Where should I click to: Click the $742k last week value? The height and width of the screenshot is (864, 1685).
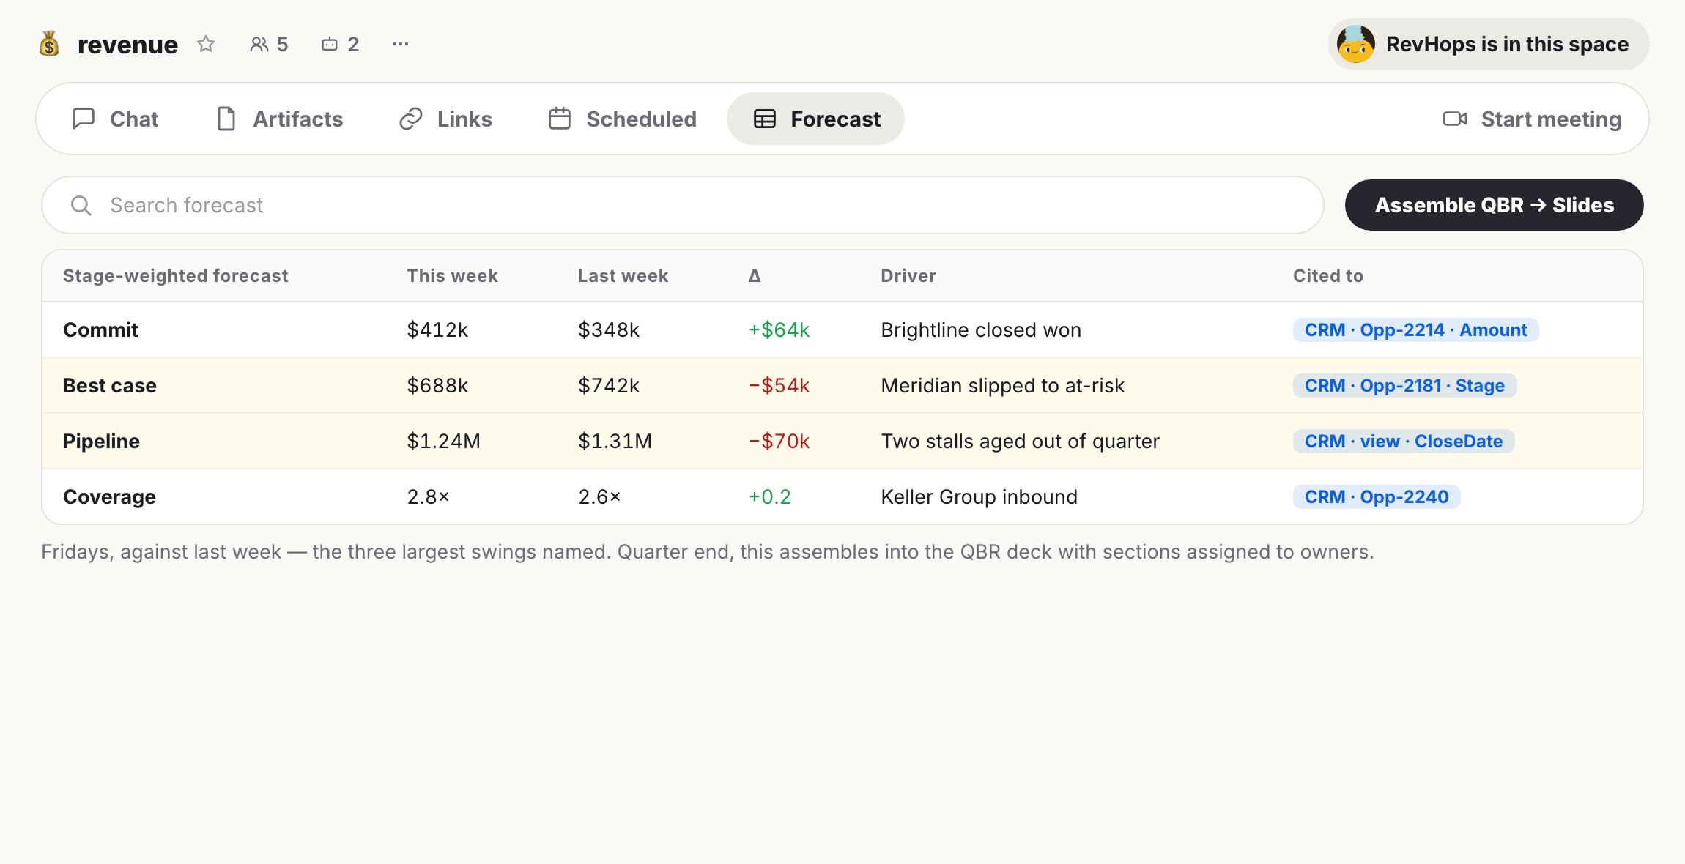pyautogui.click(x=609, y=385)
